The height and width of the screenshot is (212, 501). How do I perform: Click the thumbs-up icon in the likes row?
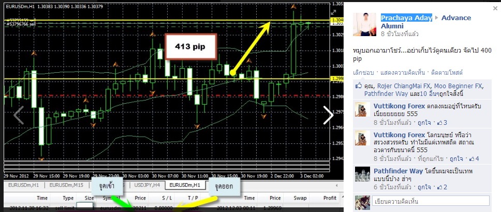pos(359,86)
